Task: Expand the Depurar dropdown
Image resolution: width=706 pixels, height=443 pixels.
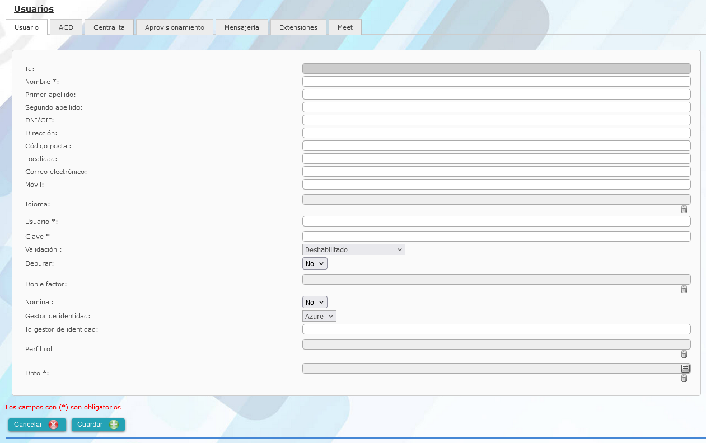Action: point(315,263)
